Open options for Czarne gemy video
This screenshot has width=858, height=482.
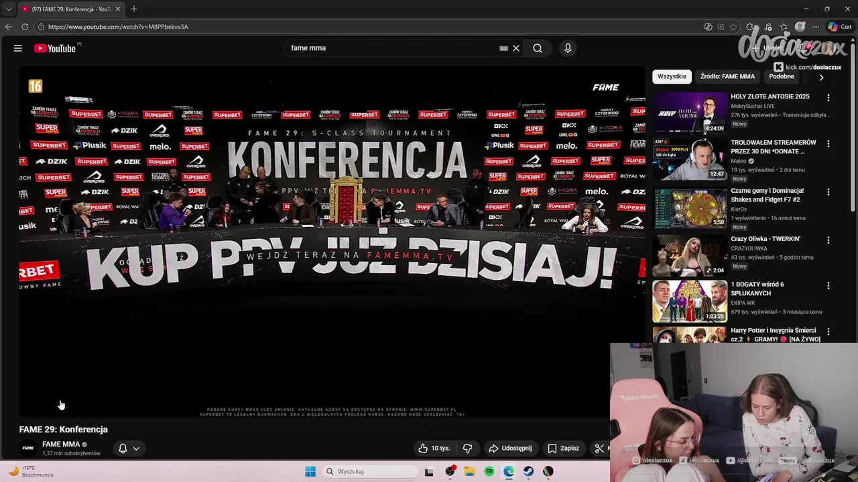(829, 192)
